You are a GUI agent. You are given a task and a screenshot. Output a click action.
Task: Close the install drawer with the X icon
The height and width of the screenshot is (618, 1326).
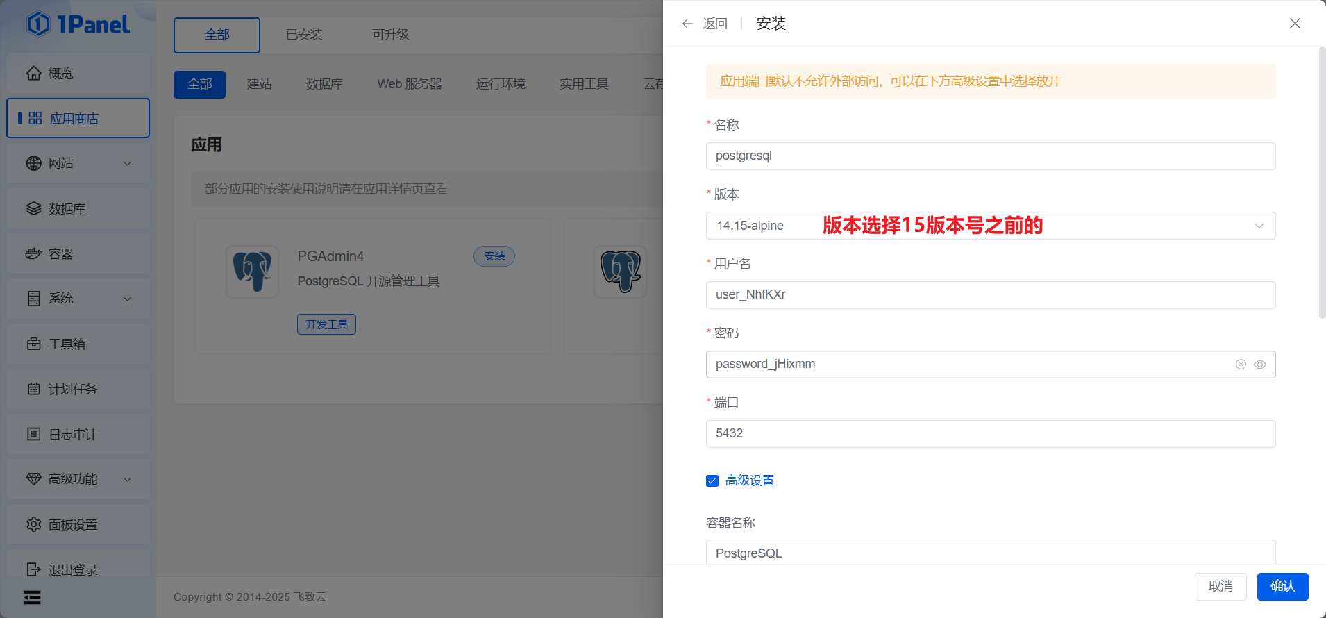click(x=1295, y=24)
